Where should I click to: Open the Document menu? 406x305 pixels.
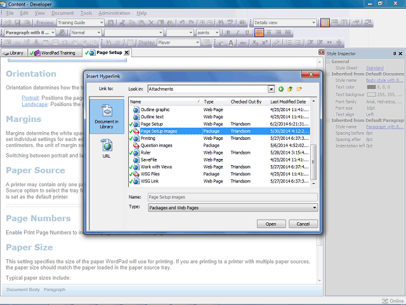(x=62, y=13)
